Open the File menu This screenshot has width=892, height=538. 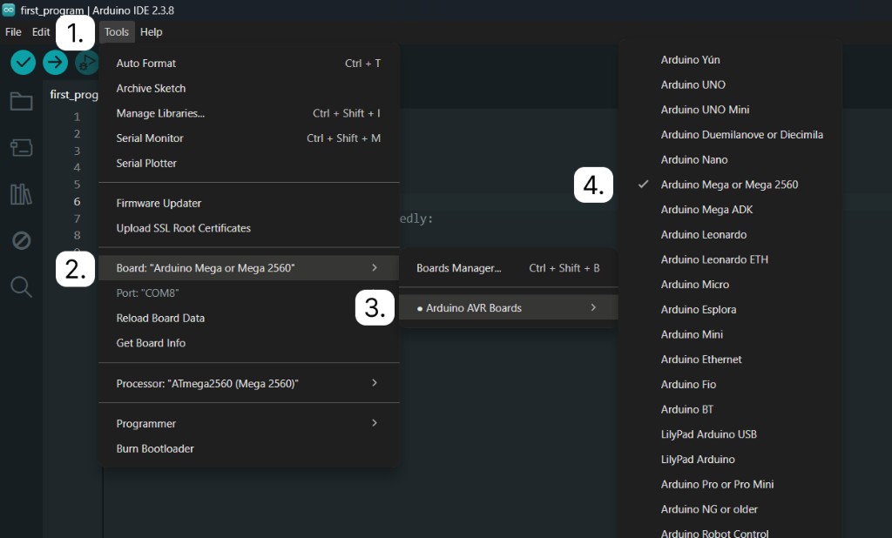point(13,32)
